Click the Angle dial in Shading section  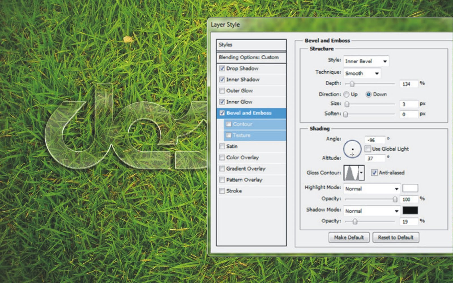pyautogui.click(x=352, y=149)
